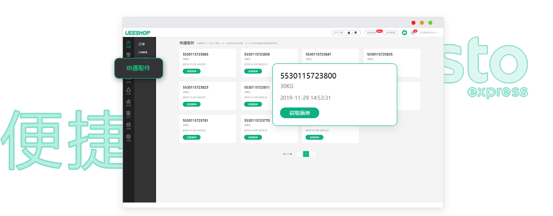This screenshot has width=553, height=216.
Task: Open the 使用教程 tutorial button
Action: 391,33
